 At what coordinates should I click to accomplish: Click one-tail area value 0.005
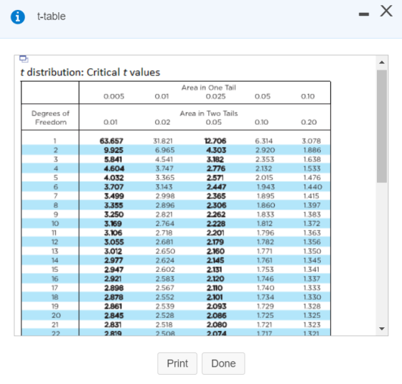coord(114,96)
